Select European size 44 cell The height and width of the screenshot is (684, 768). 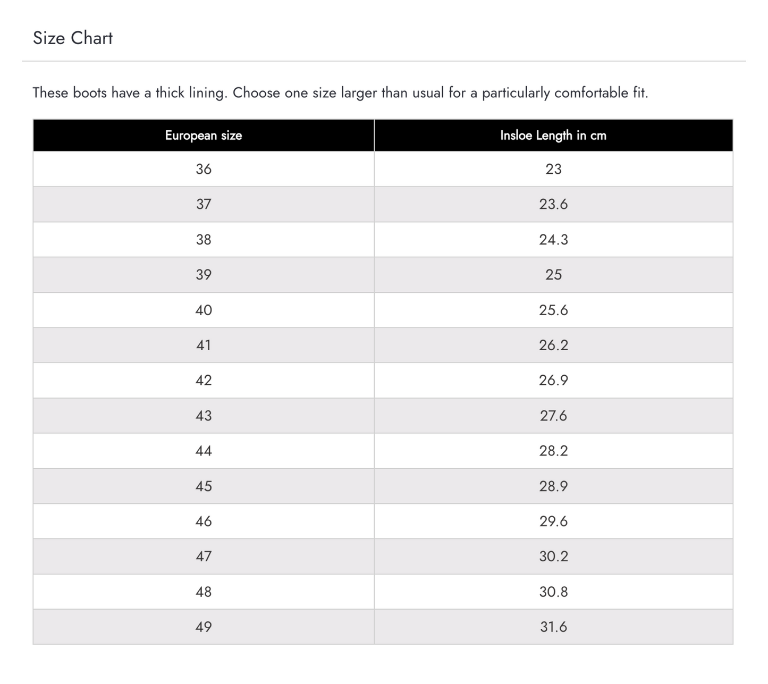tap(204, 451)
